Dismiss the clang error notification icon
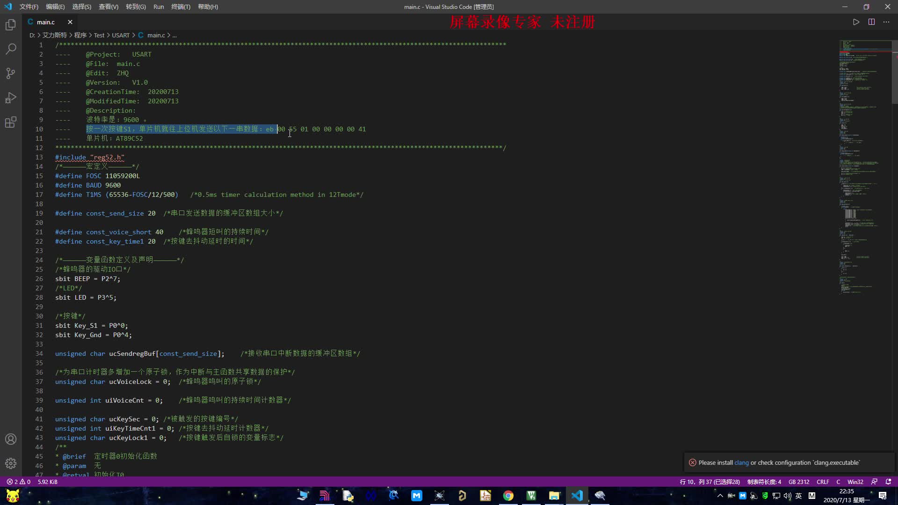The width and height of the screenshot is (898, 505). click(x=692, y=462)
